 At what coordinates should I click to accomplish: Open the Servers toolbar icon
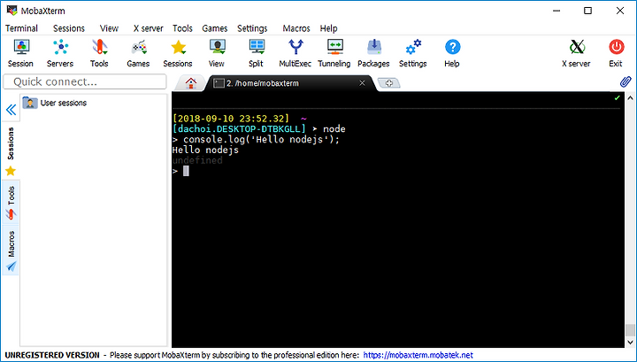(60, 53)
